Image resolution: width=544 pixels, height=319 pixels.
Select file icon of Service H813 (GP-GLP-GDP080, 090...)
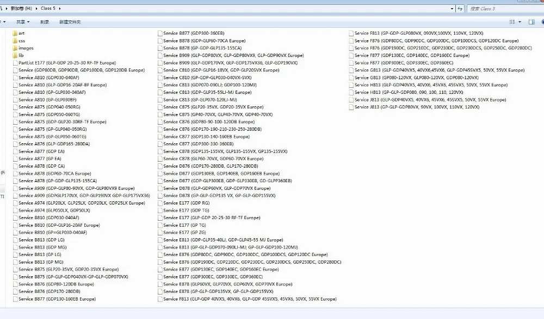(x=351, y=92)
